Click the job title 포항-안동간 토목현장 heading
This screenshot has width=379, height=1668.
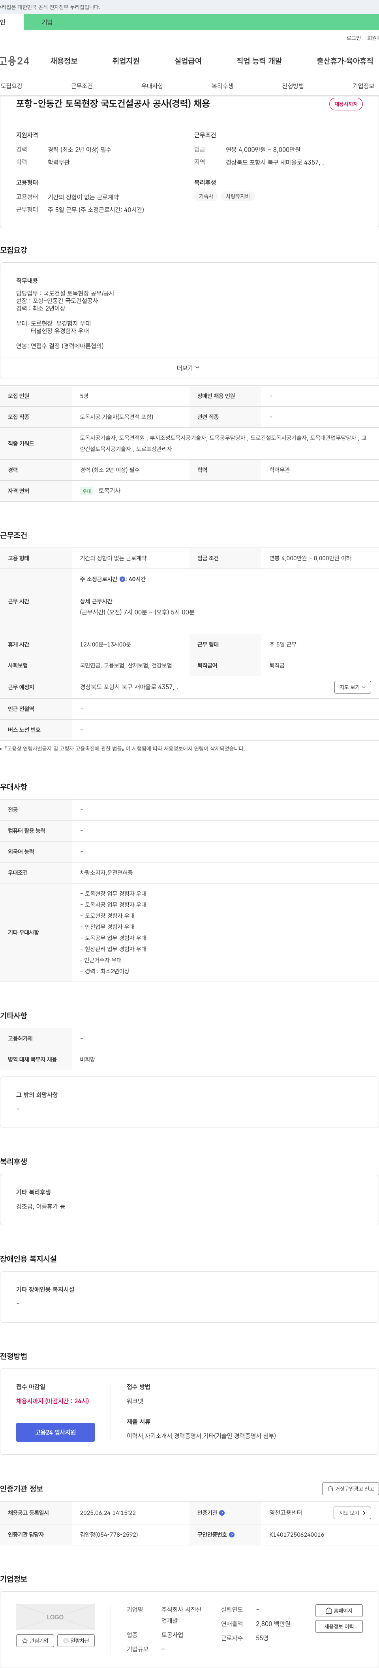(113, 104)
